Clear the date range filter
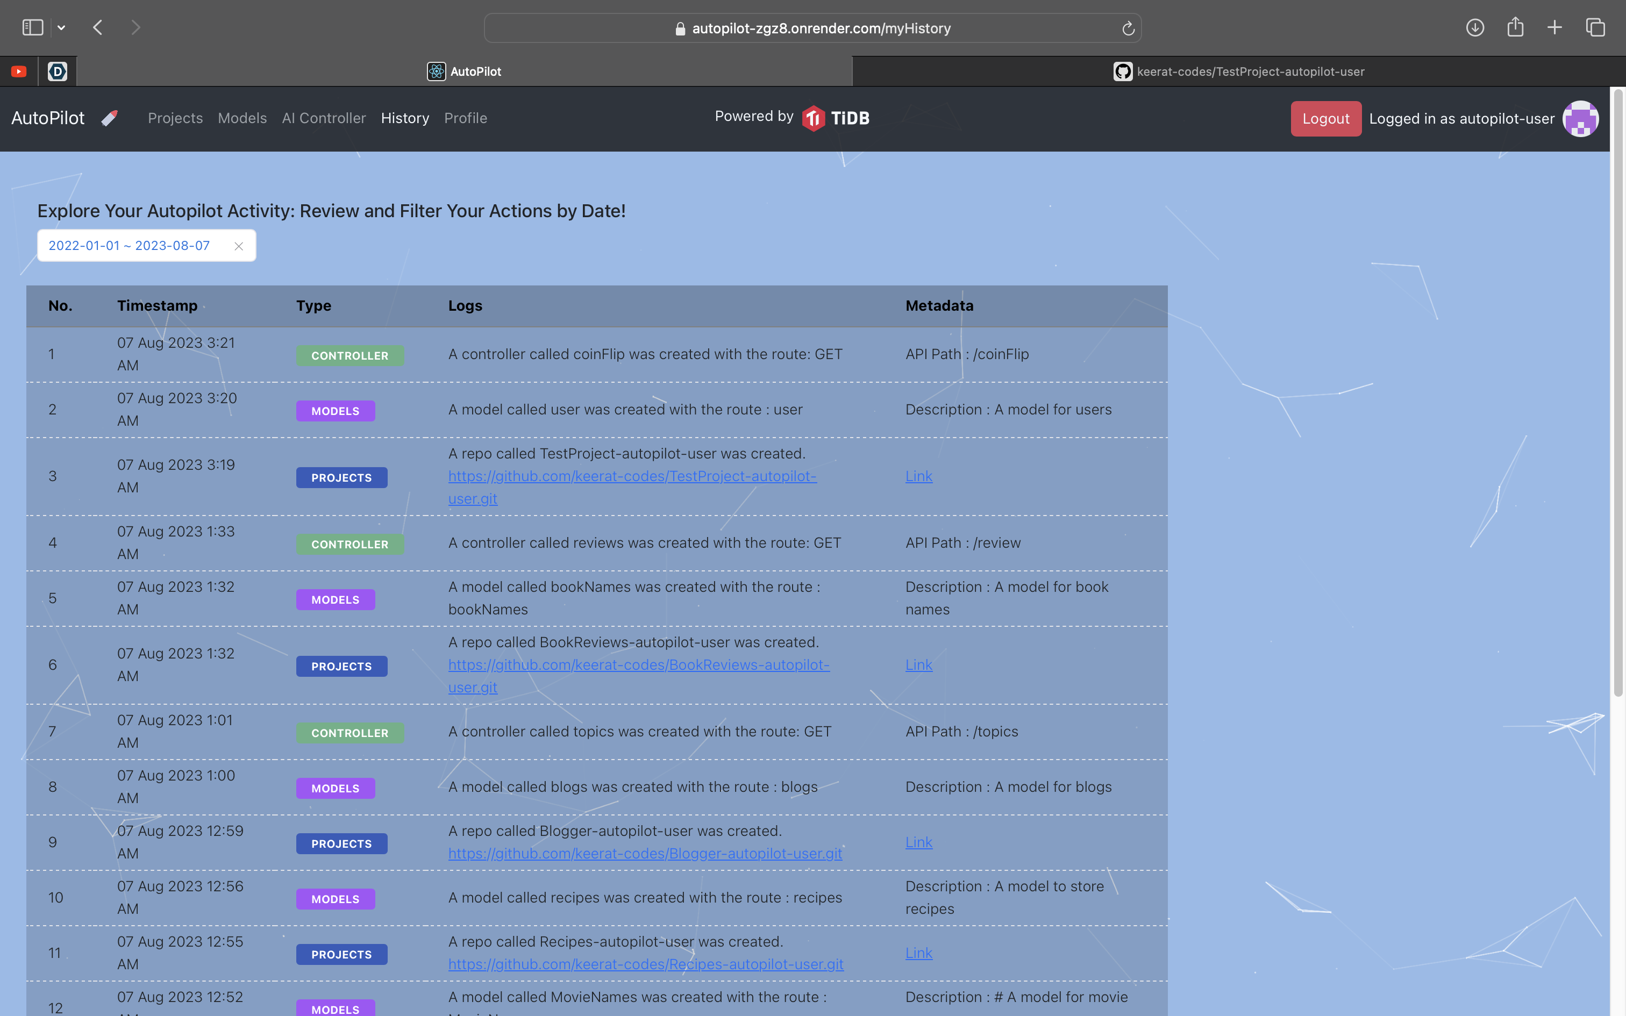The width and height of the screenshot is (1626, 1016). [239, 246]
